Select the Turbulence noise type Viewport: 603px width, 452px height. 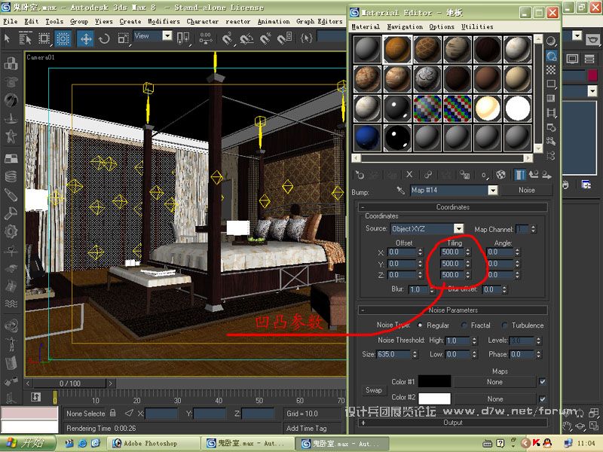504,325
